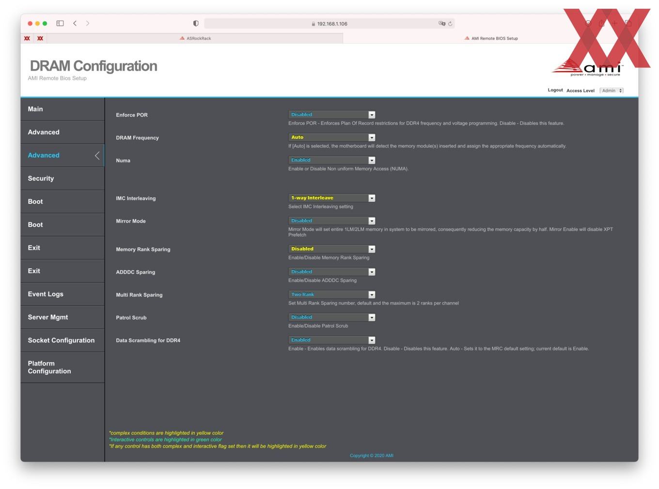This screenshot has height=489, width=659.
Task: Open the Multi Rank Sparing dropdown
Action: pos(332,294)
